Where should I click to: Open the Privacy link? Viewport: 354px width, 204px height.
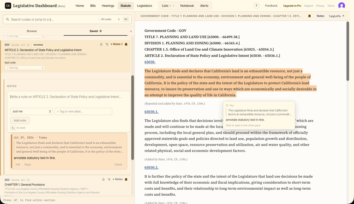point(320,6)
